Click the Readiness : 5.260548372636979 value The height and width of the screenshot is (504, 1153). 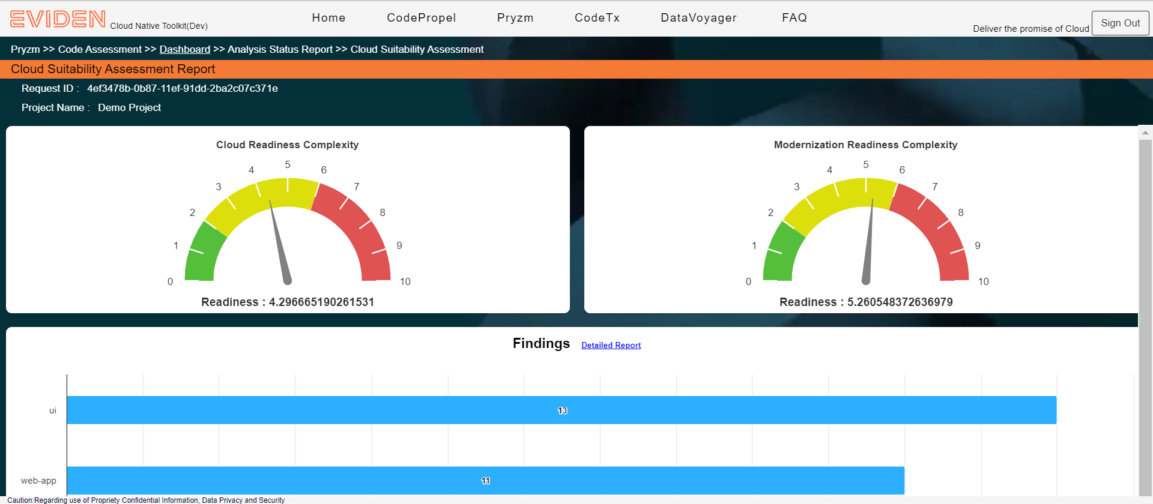(x=866, y=302)
